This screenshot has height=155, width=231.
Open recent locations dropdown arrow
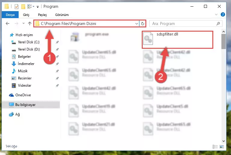pyautogui.click(x=23, y=23)
